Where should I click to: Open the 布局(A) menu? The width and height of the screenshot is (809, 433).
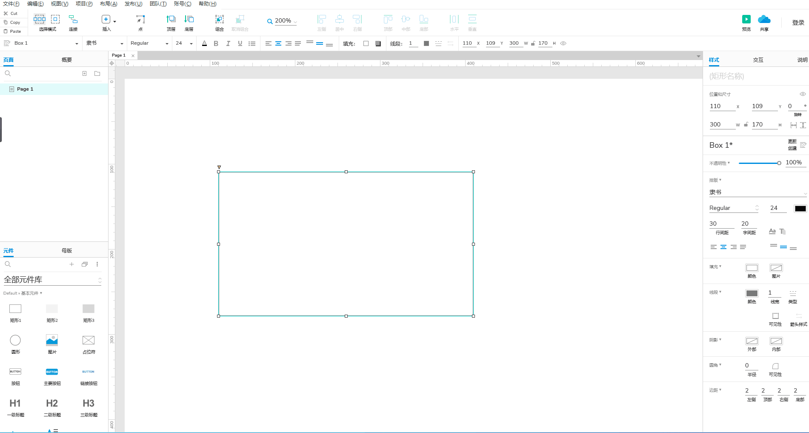108,4
